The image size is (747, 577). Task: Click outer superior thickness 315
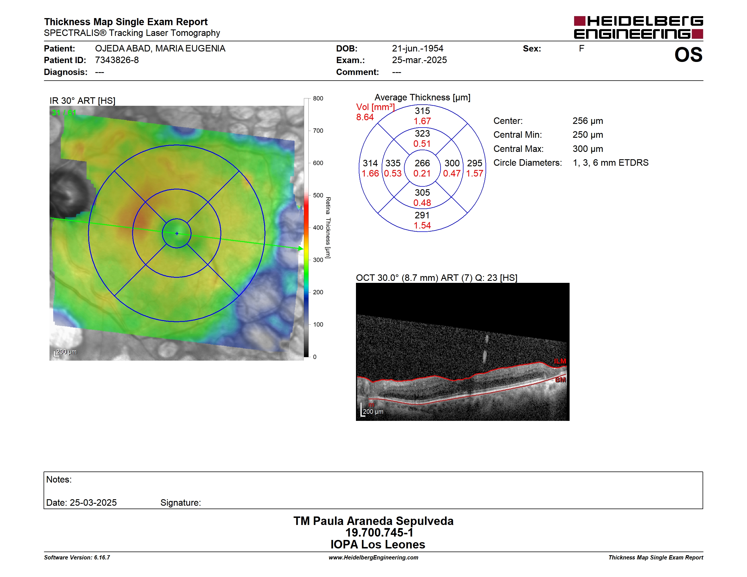click(422, 111)
